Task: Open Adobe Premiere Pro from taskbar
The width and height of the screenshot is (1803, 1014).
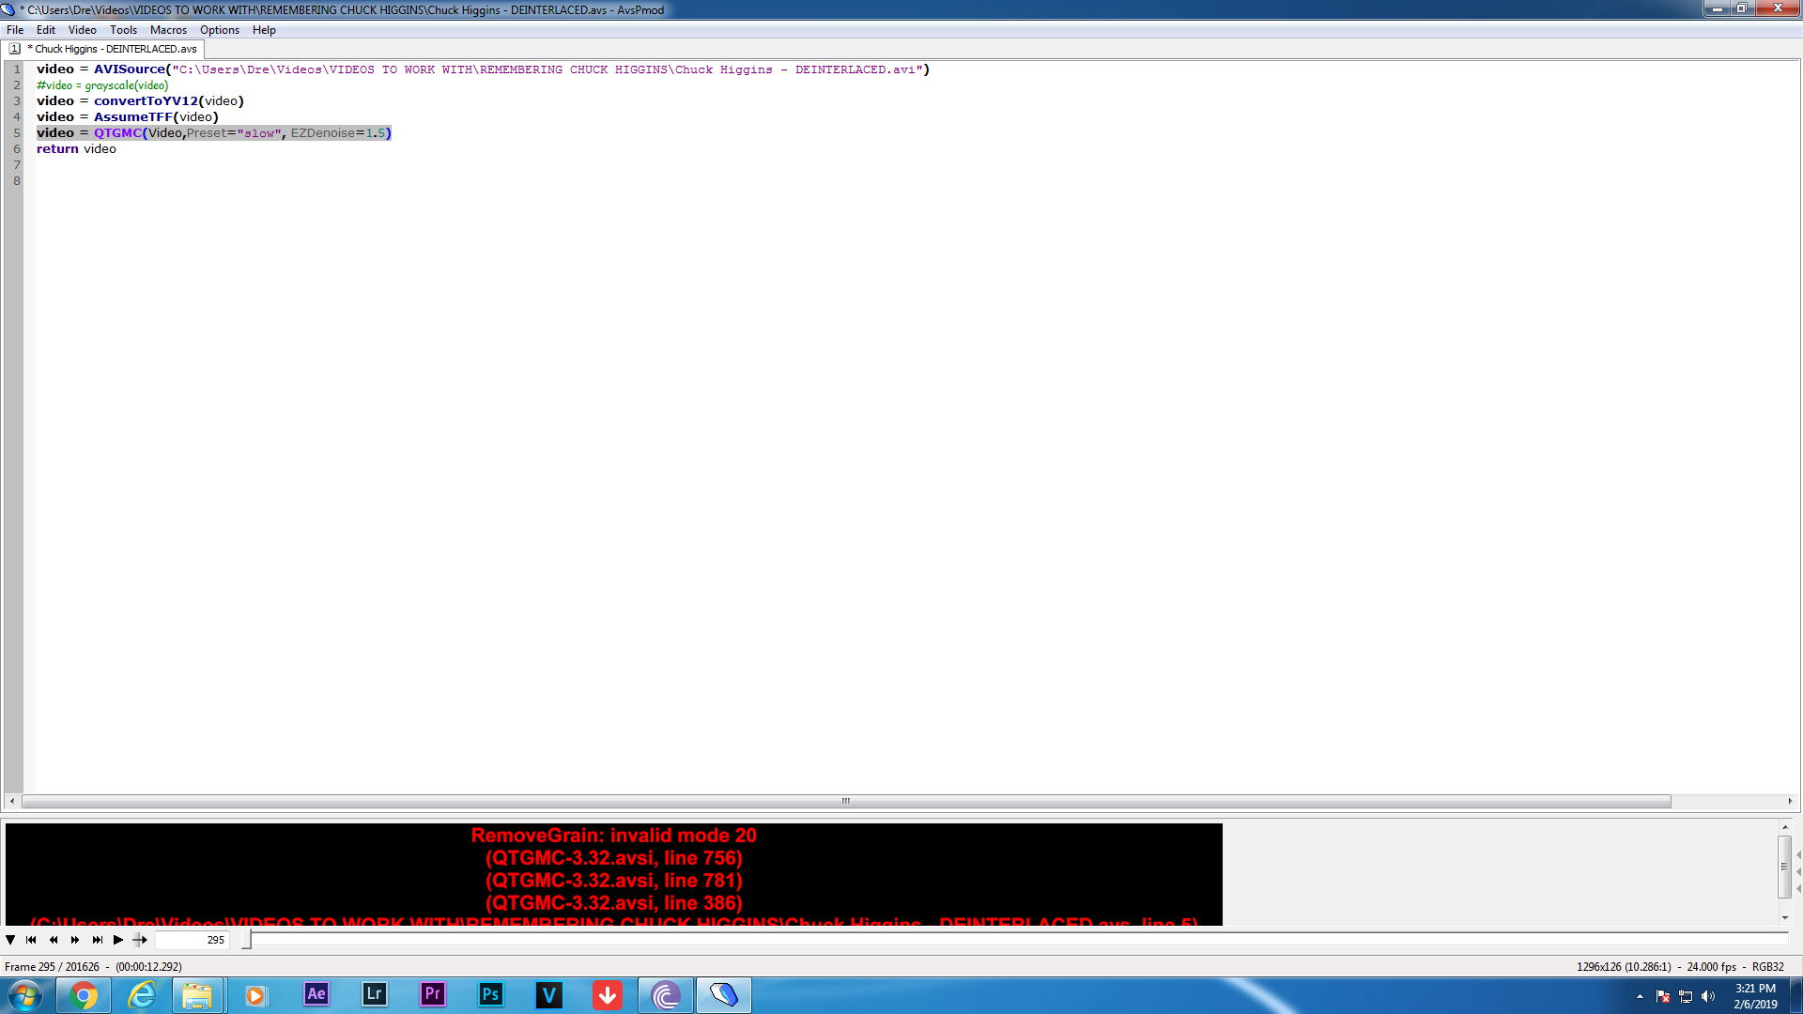Action: coord(432,994)
